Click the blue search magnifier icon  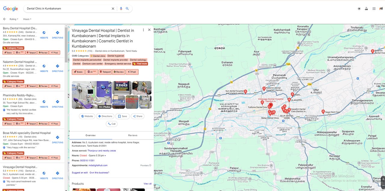coord(127,9)
